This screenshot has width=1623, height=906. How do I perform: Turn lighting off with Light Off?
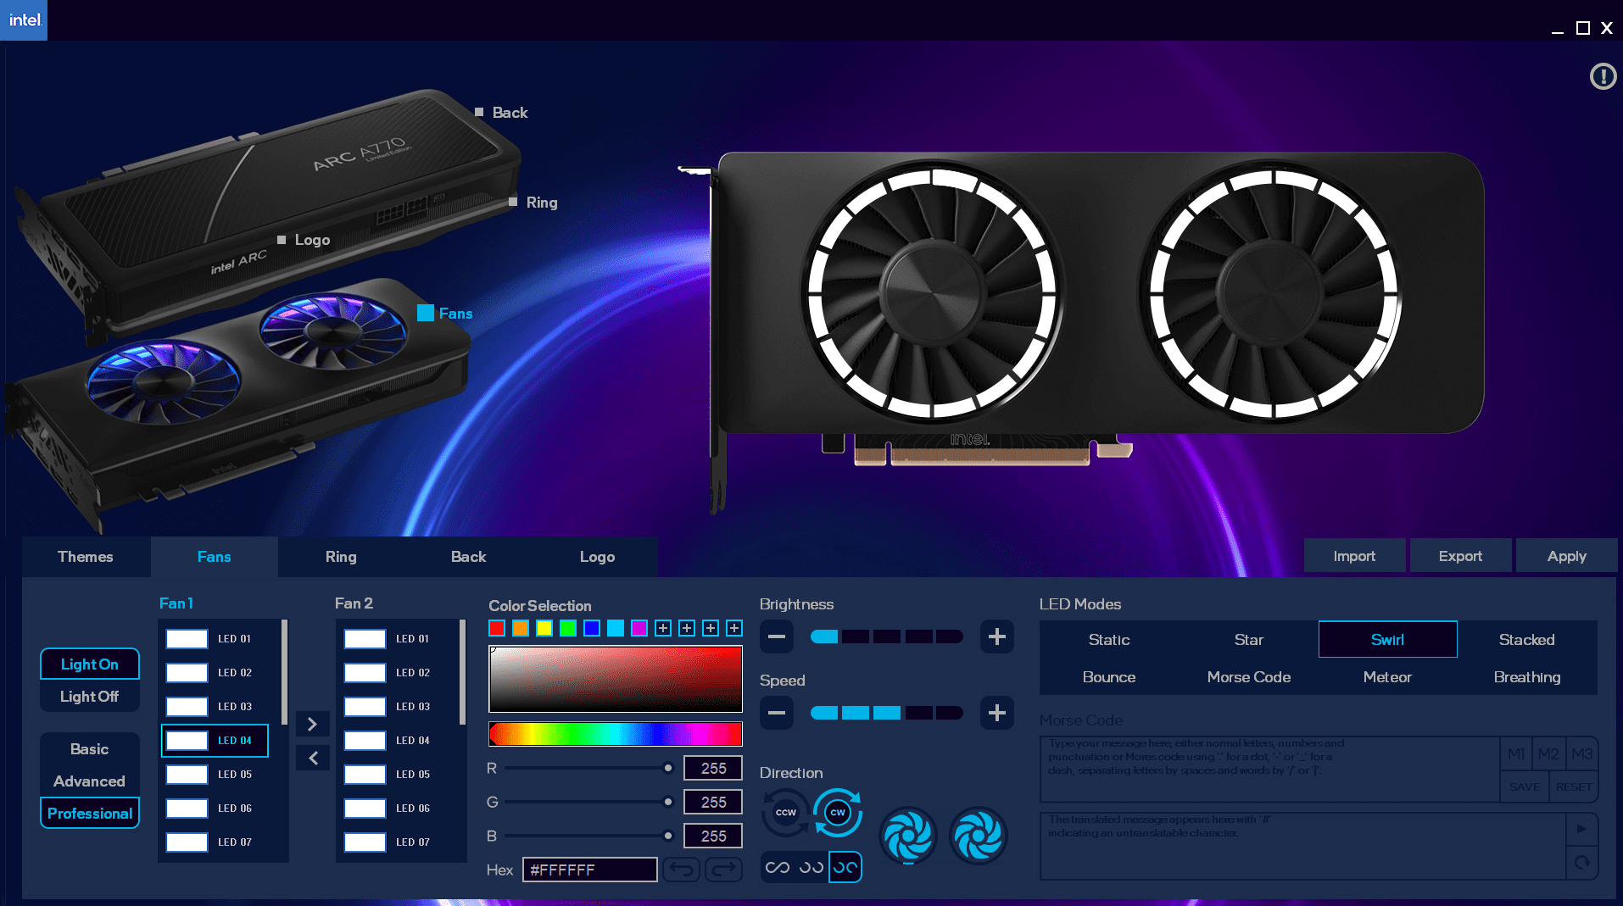click(x=90, y=696)
